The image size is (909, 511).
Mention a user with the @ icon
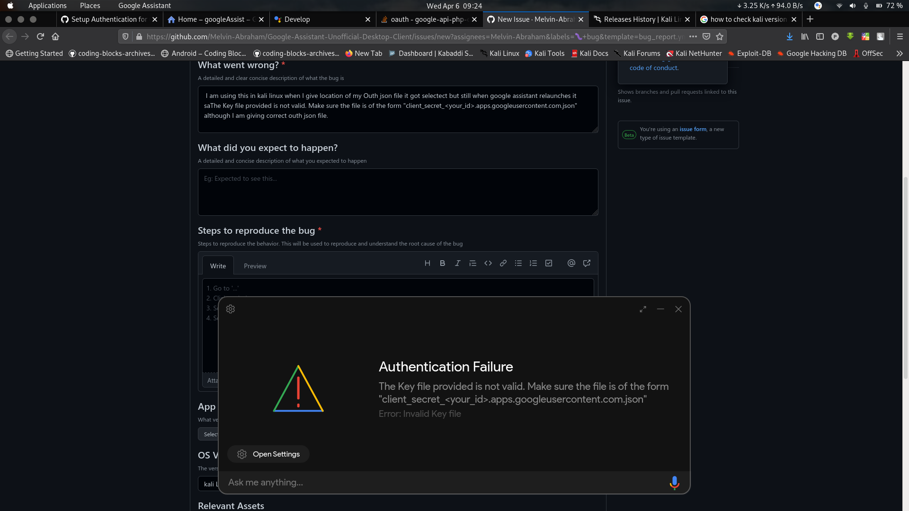(x=571, y=263)
